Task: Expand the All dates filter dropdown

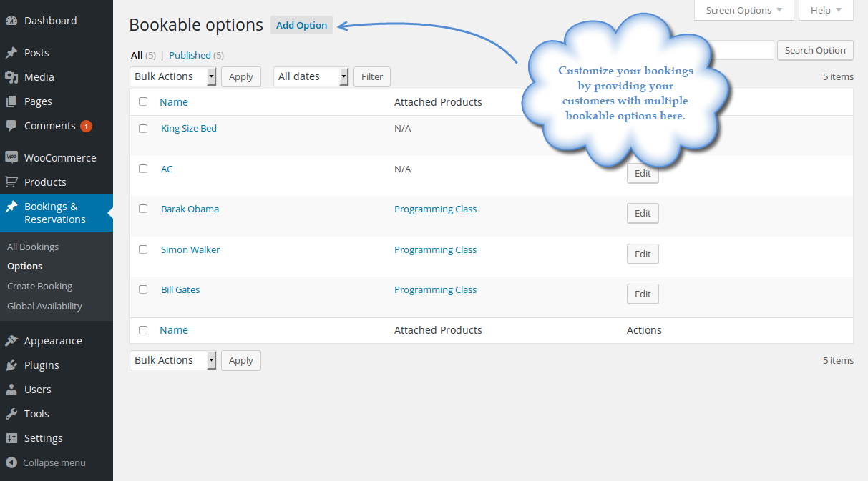Action: pos(311,76)
